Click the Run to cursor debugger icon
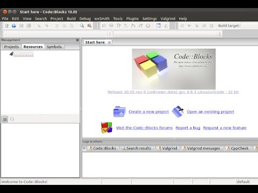This screenshot has height=193, width=258. [x=111, y=26]
